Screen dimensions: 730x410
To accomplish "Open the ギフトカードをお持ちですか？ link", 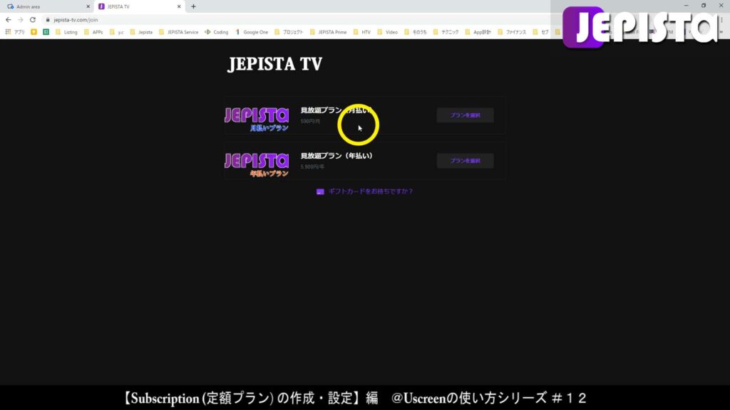I will click(x=371, y=191).
